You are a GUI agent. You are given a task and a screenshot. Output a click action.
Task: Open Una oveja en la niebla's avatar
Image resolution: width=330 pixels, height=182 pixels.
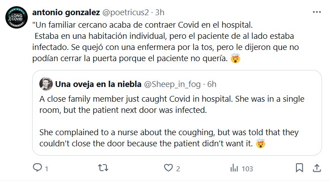46,84
